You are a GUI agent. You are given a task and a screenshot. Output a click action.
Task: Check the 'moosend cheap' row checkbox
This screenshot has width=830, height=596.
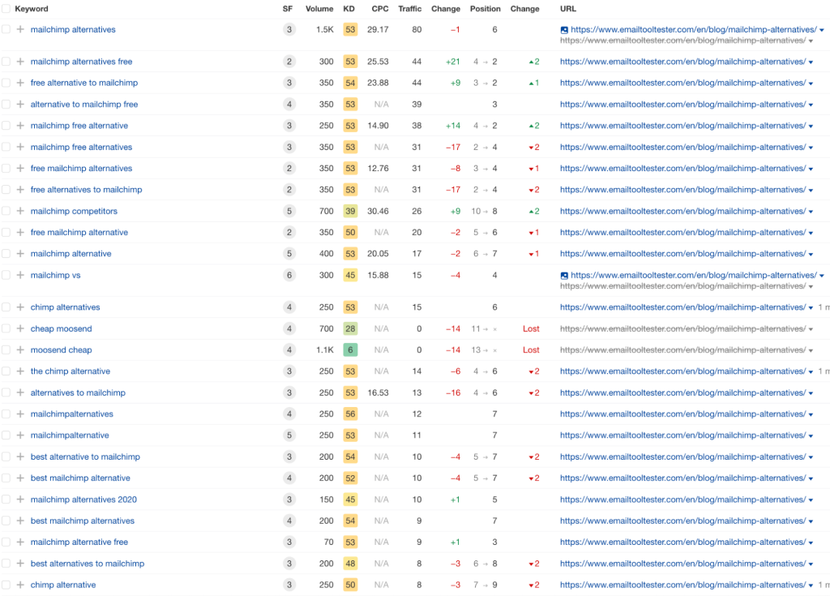pos(6,349)
